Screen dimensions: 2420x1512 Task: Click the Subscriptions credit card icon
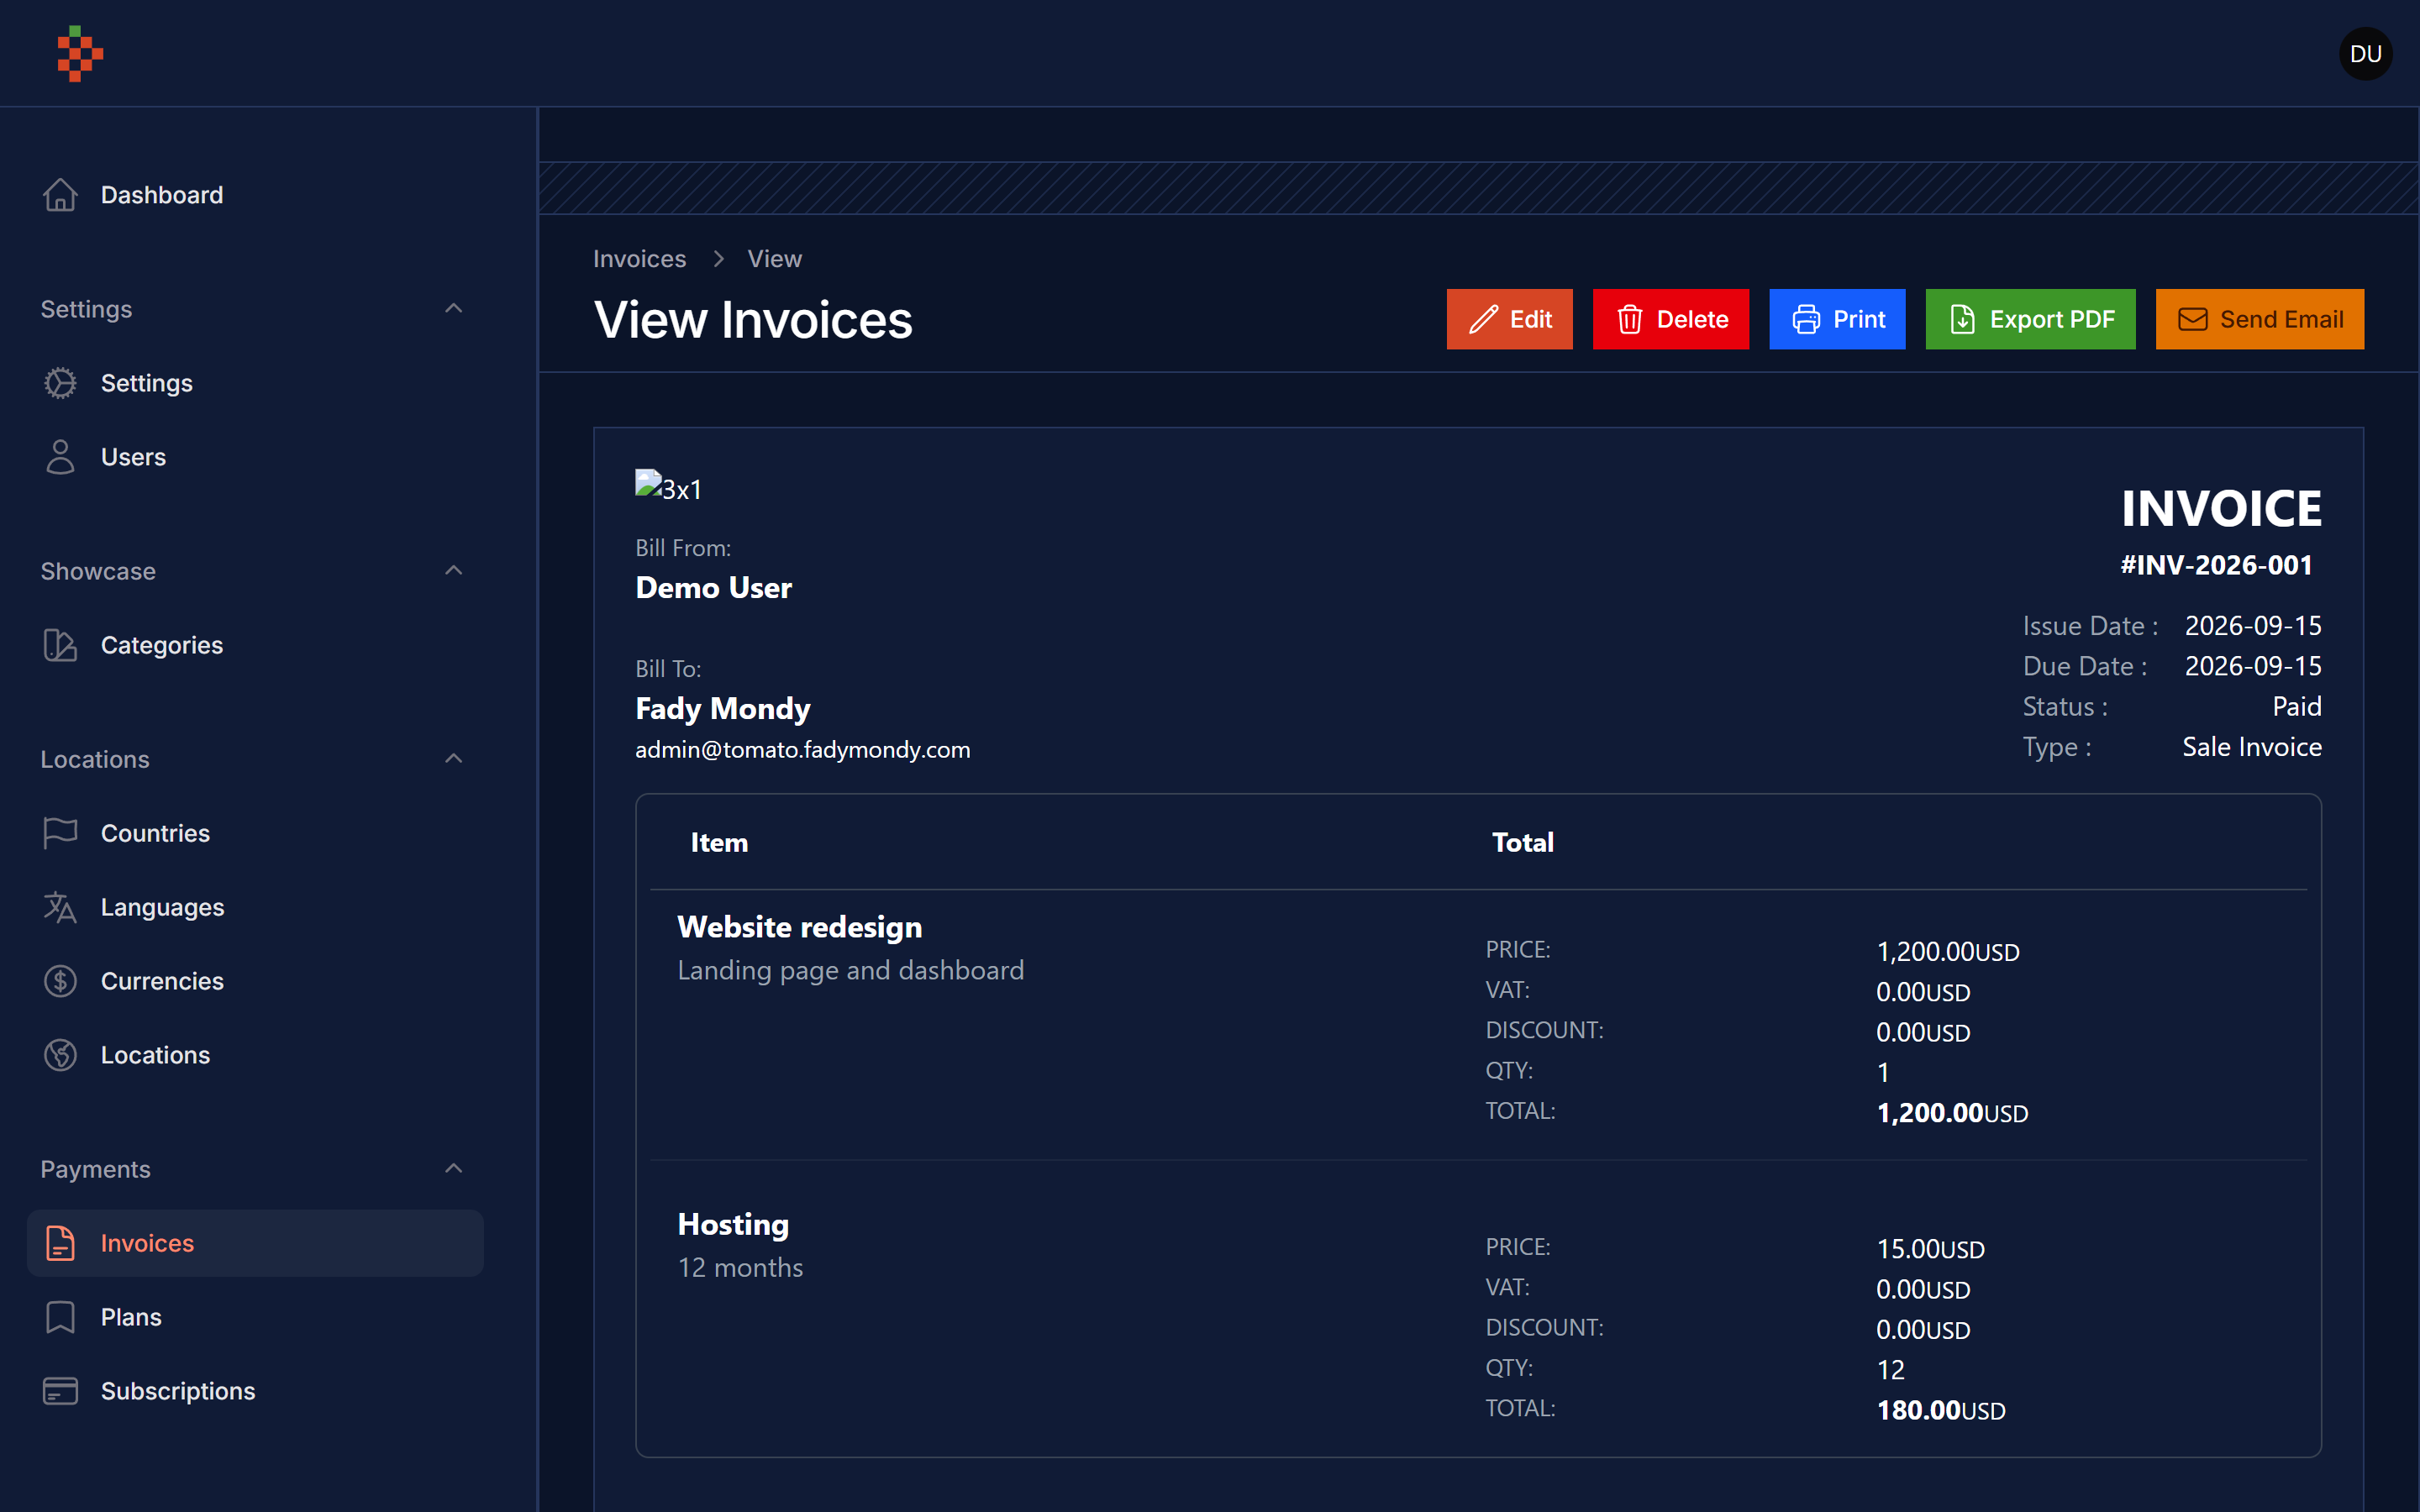coord(60,1391)
